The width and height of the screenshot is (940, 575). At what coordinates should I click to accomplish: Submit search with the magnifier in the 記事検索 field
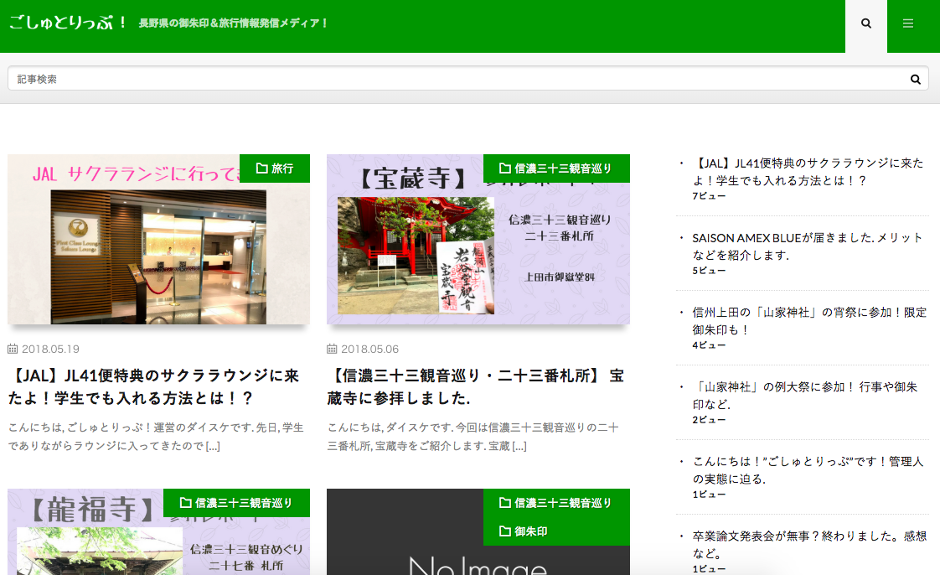point(916,79)
